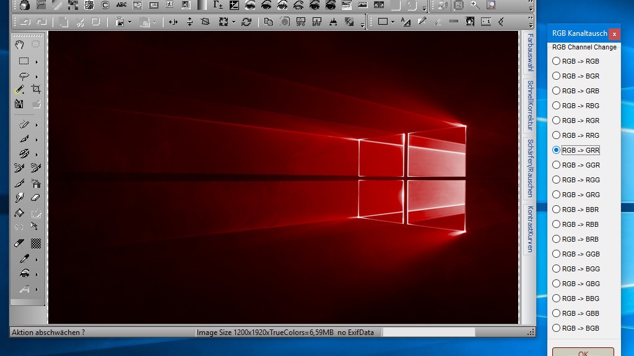This screenshot has height=356, width=634.
Task: Click the strikethrough ABC text icon
Action: (x=121, y=5)
